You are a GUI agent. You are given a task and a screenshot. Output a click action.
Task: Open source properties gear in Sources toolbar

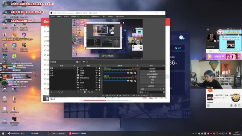[85, 92]
